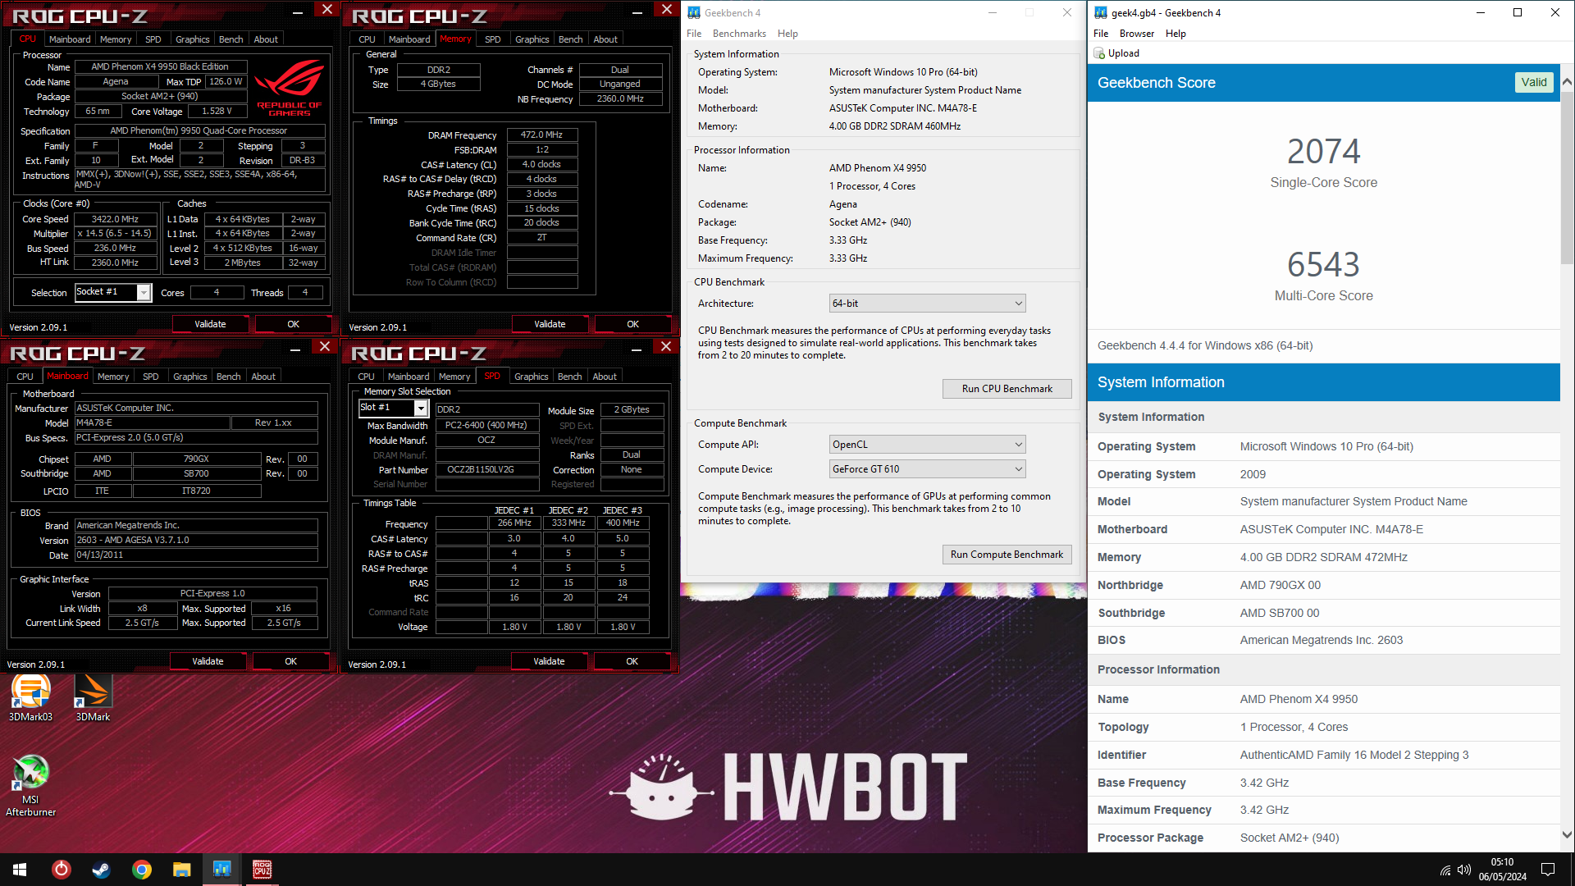Switch to ROG CPU-Z taskbar icon
1575x886 pixels.
[x=262, y=870]
